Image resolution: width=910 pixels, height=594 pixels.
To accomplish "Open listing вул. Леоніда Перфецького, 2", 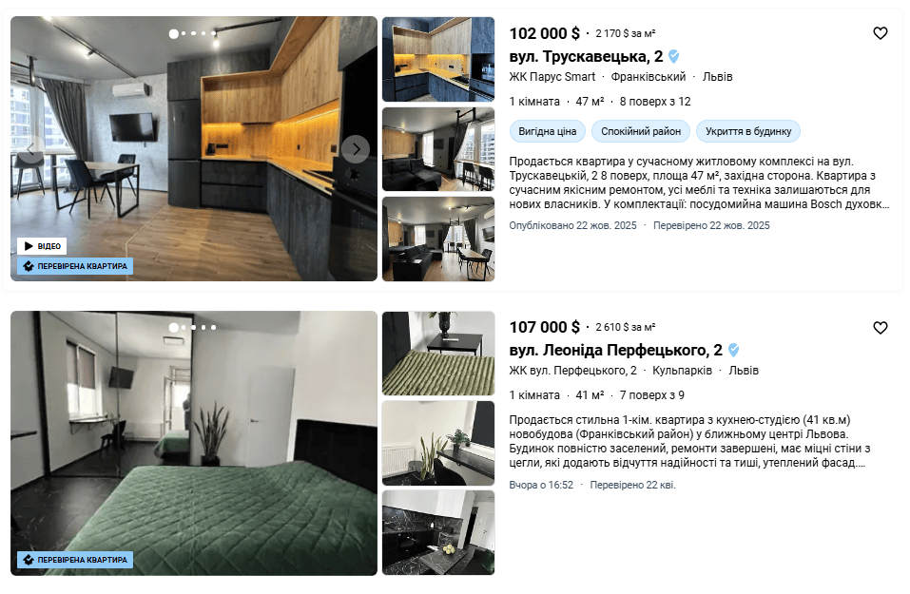I will click(616, 350).
